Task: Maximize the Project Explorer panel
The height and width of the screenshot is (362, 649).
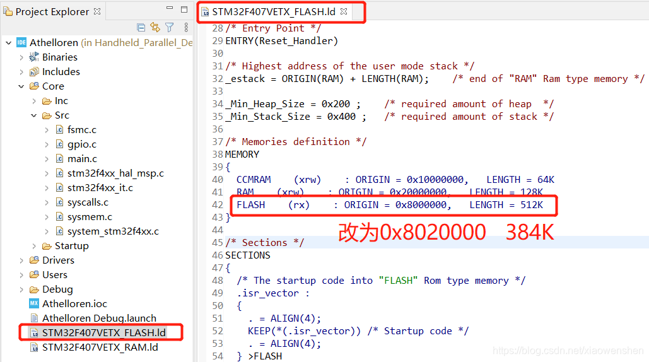Action: pyautogui.click(x=184, y=9)
